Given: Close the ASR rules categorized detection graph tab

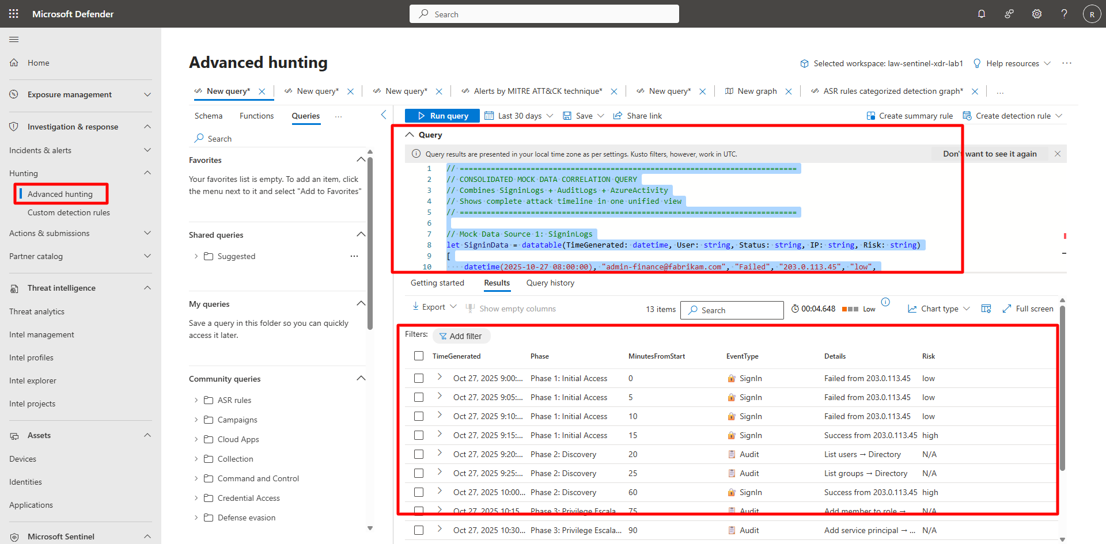Looking at the screenshot, I should click(x=975, y=92).
